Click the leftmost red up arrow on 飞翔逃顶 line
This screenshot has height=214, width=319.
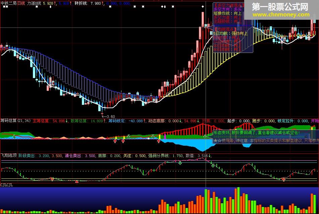pos(52,179)
